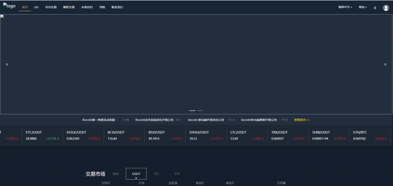Select the DOGE/USDT ticker card
The width and height of the screenshot is (393, 186).
point(83,135)
